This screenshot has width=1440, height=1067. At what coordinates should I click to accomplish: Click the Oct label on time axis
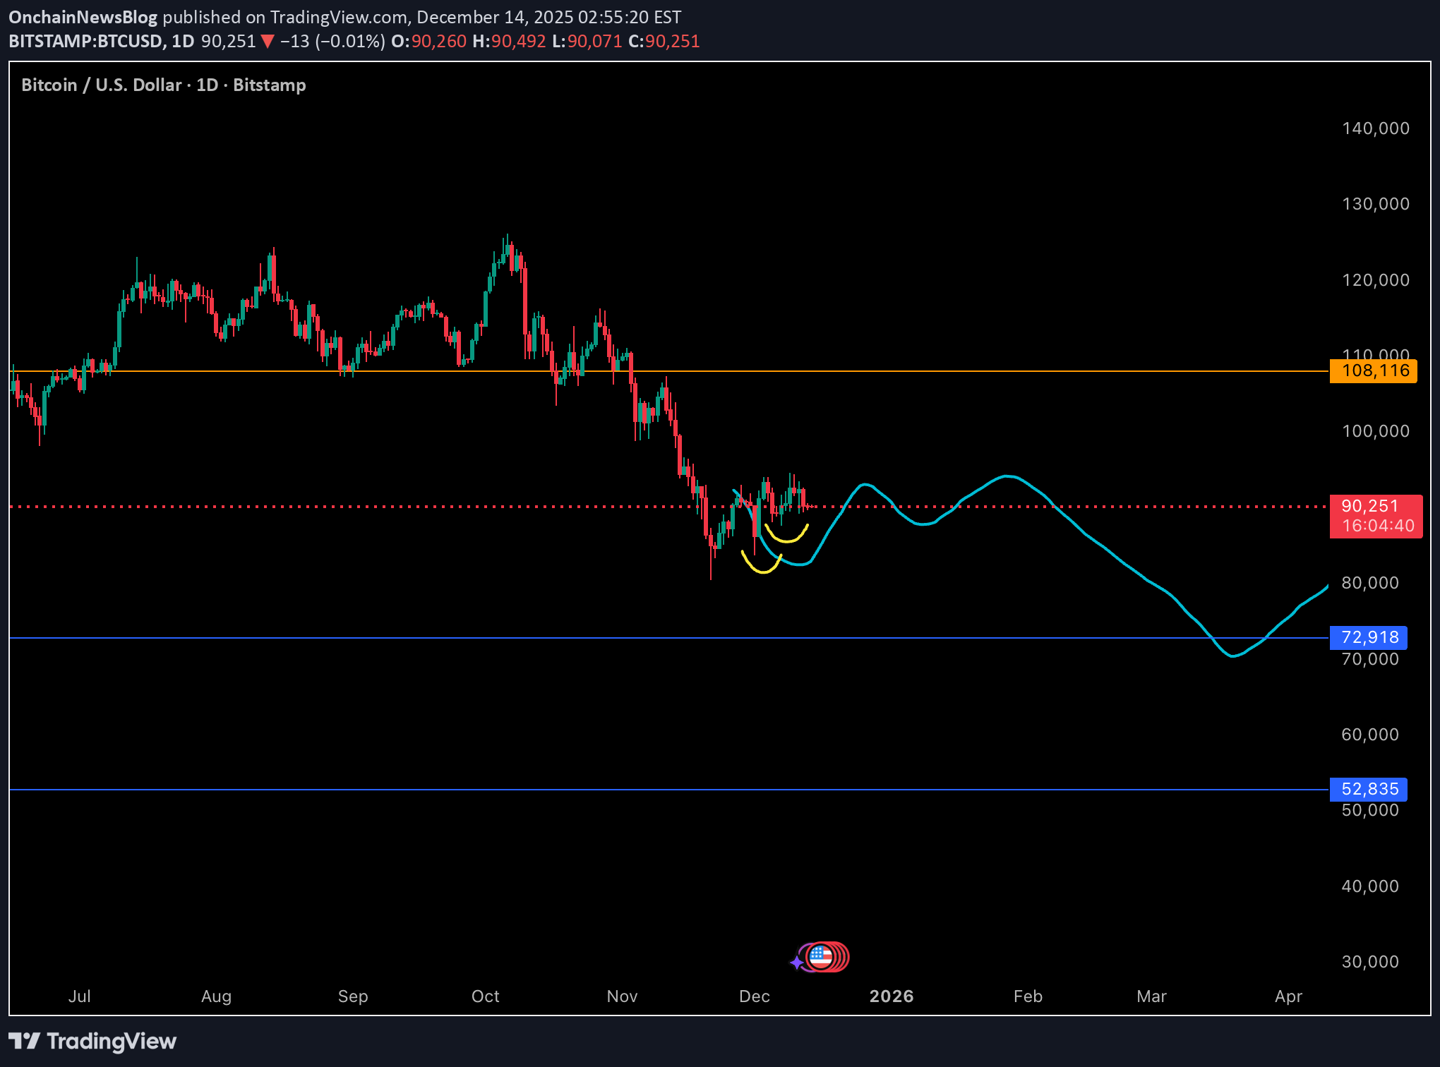[485, 996]
